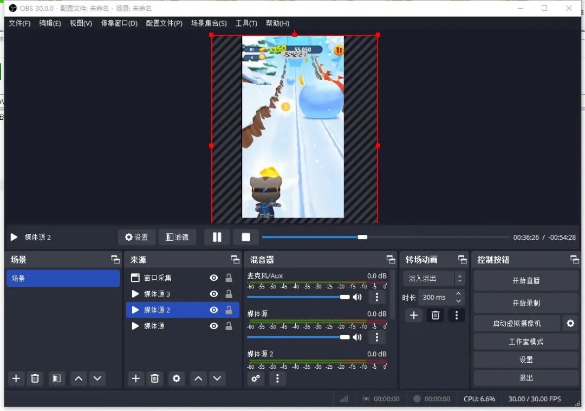Lock the 媒体源 3 source
The image size is (585, 411).
[x=229, y=294]
